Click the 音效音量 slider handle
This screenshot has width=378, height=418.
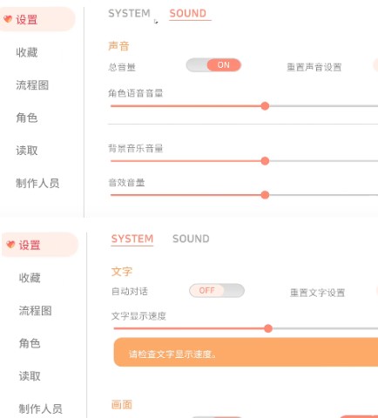[265, 195]
